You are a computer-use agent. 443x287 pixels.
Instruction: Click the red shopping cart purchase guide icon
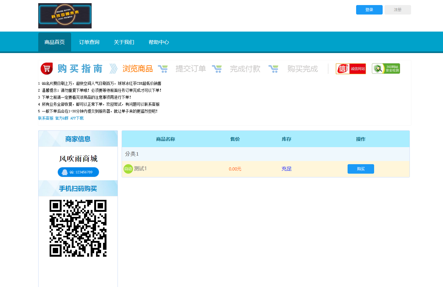tap(46, 69)
